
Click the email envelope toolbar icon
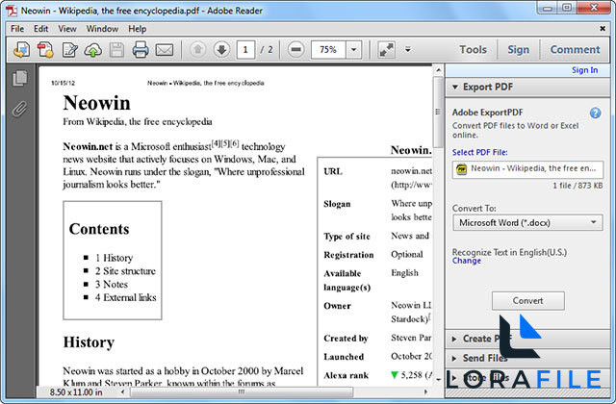pyautogui.click(x=165, y=50)
